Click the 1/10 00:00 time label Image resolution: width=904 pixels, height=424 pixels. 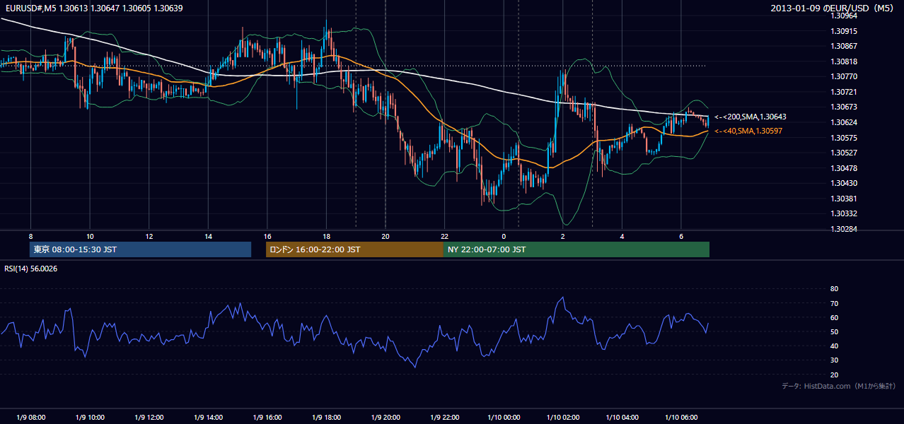pyautogui.click(x=504, y=418)
